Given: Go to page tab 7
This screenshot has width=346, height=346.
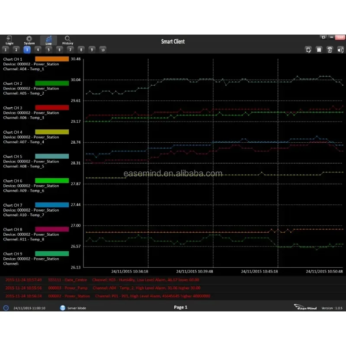Looking at the screenshot, I should [70, 50].
